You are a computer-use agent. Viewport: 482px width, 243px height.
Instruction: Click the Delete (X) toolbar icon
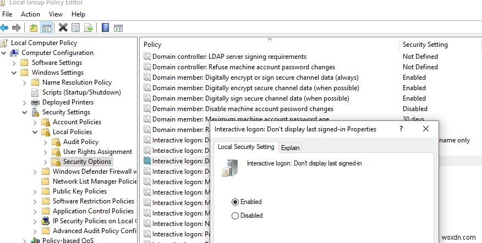pyautogui.click(x=63, y=27)
